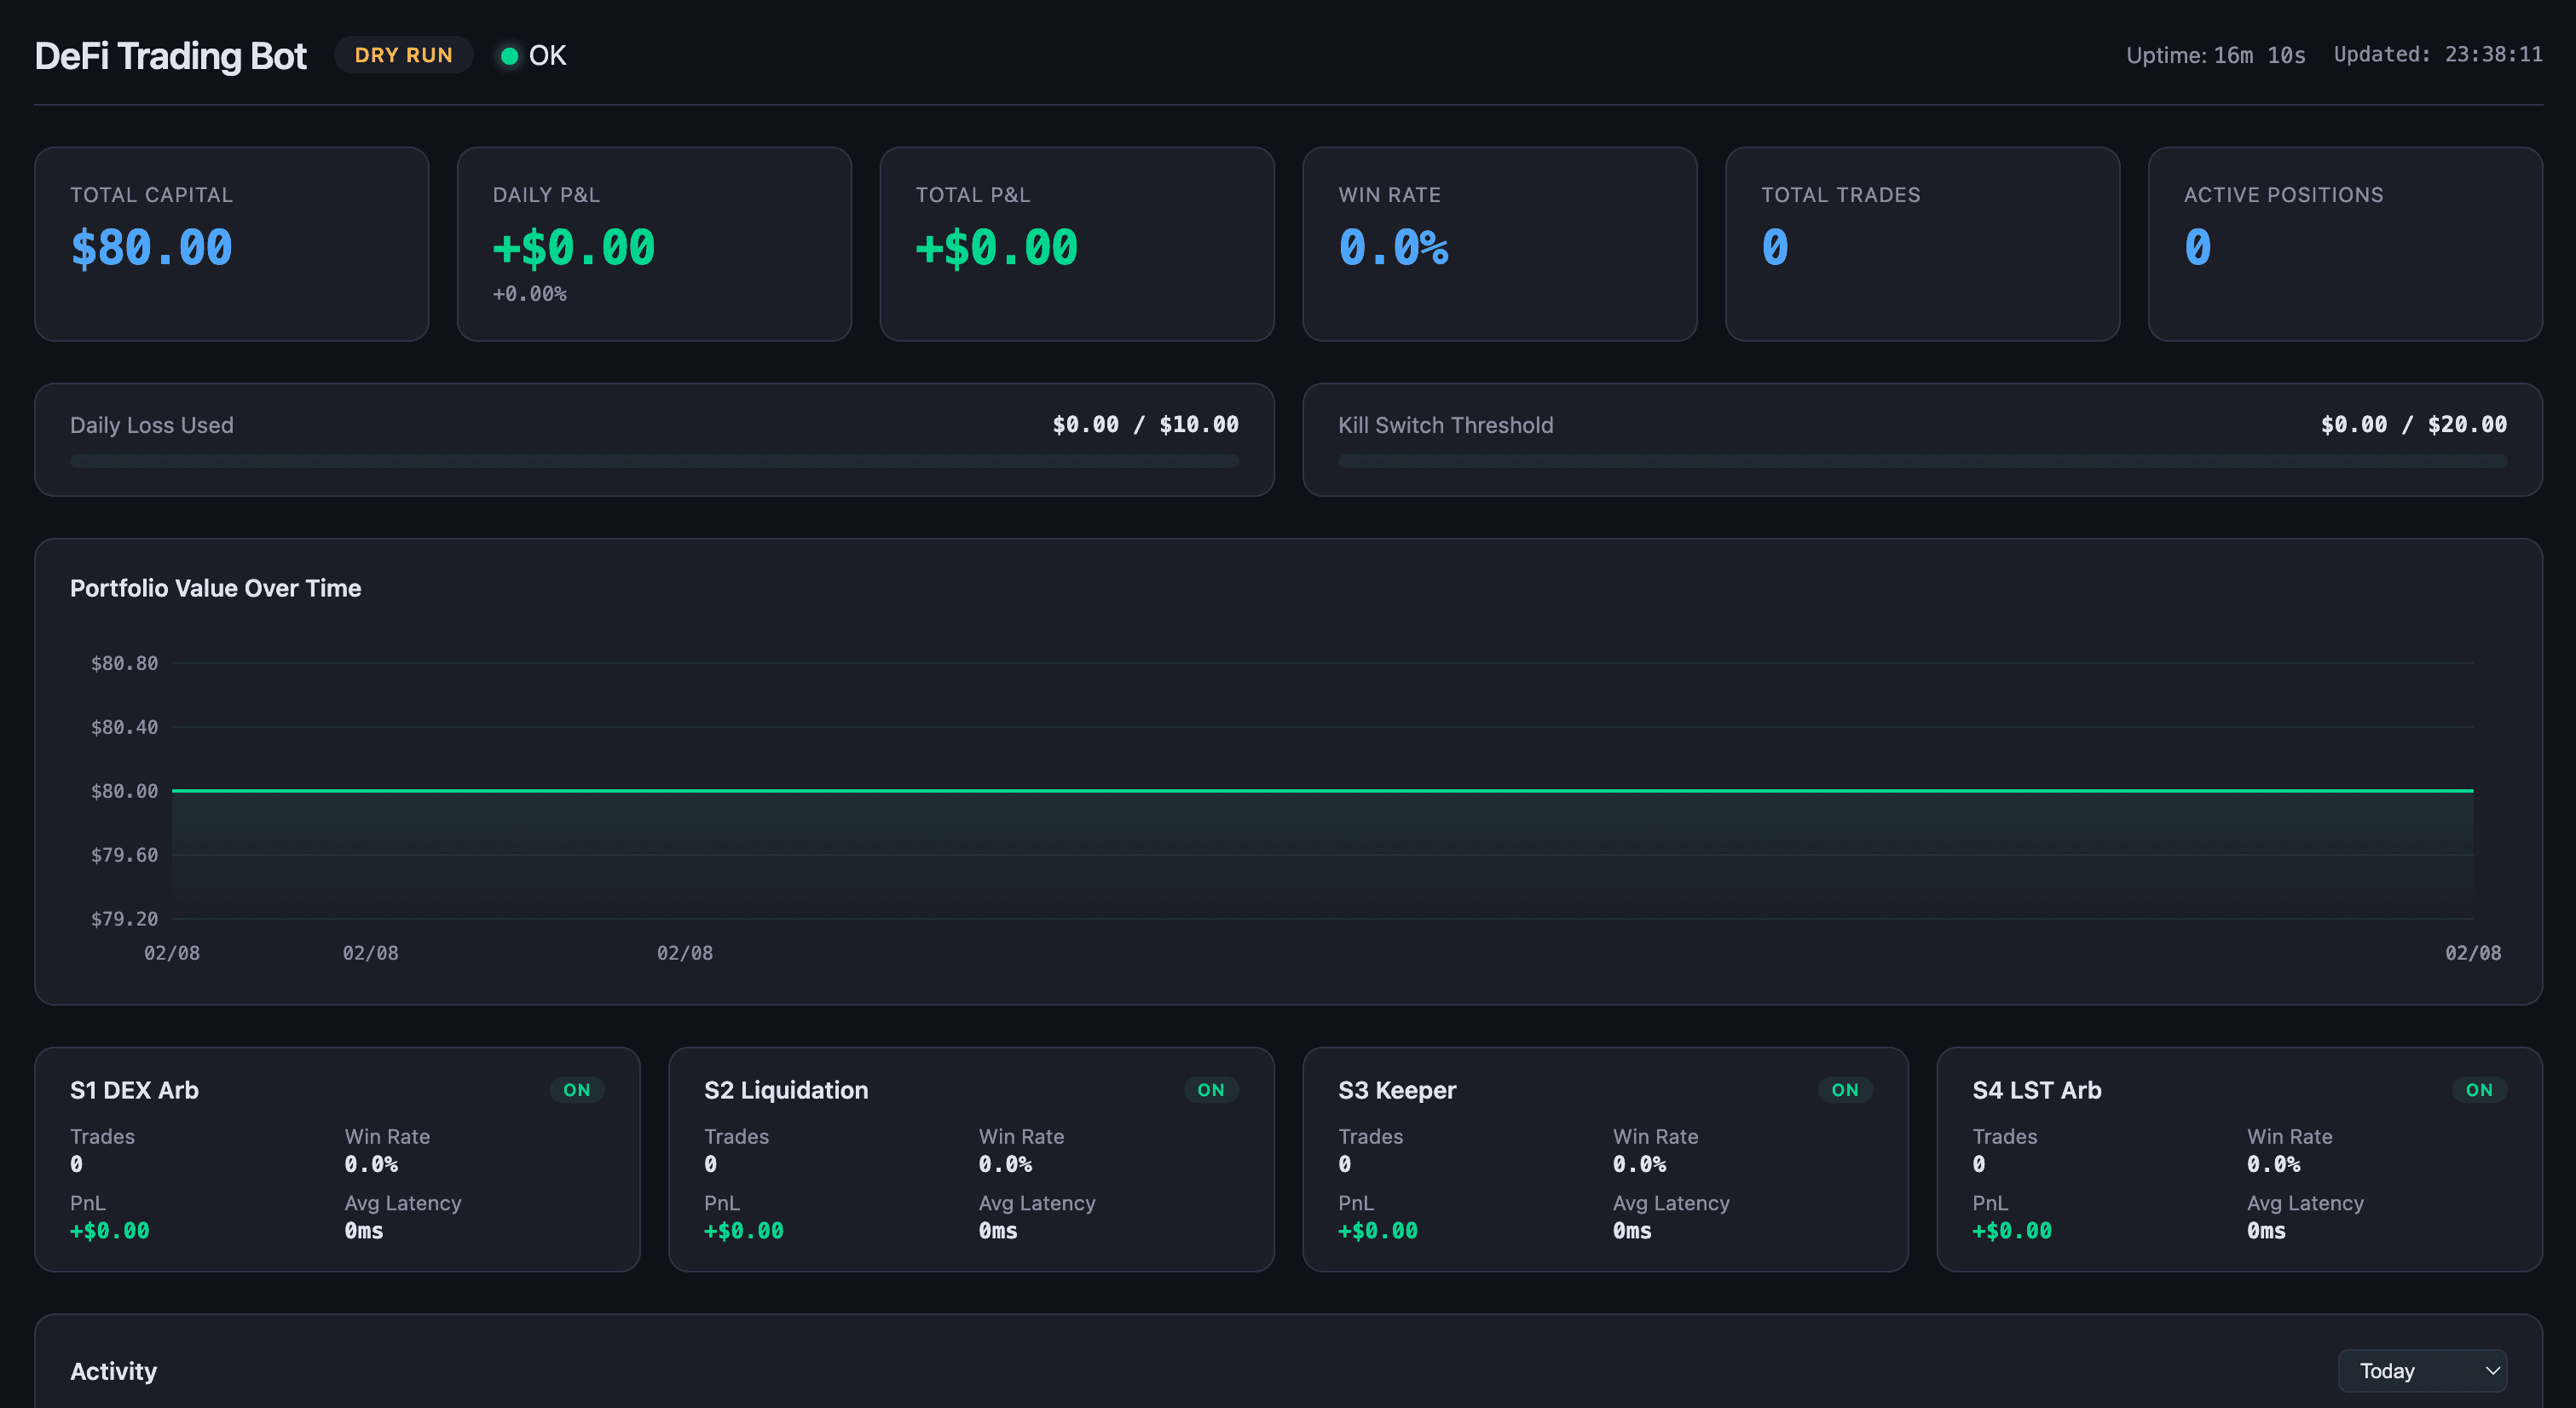The width and height of the screenshot is (2576, 1408).
Task: Toggle the S2 Liquidation ON badge
Action: (x=1211, y=1090)
